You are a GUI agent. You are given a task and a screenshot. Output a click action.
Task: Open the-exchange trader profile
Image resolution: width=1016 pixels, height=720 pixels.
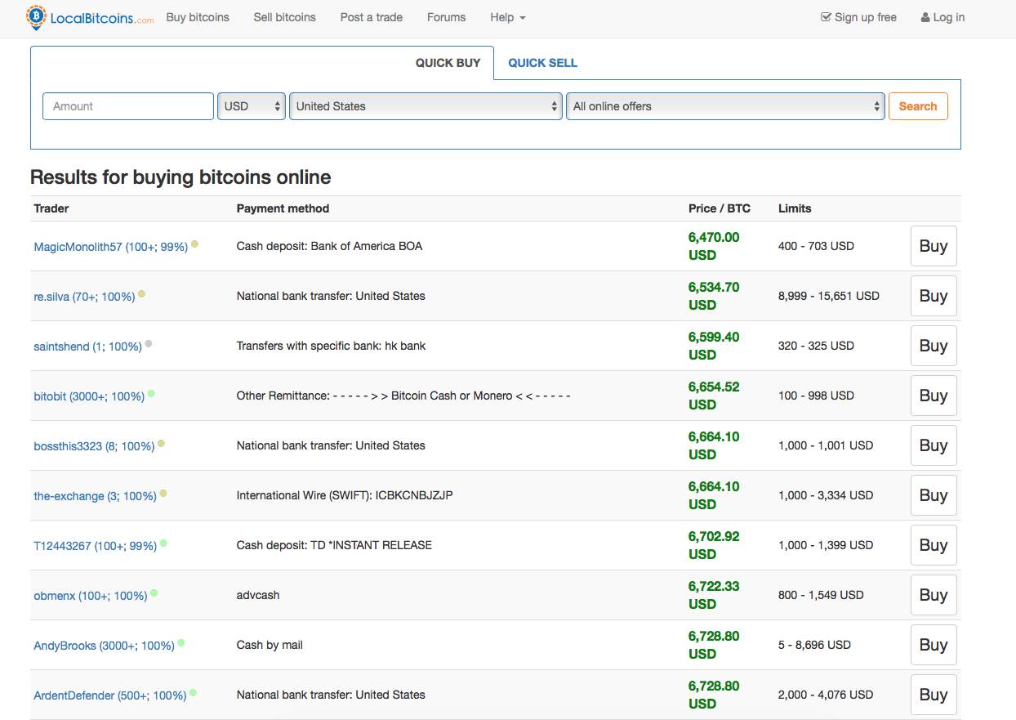(95, 496)
